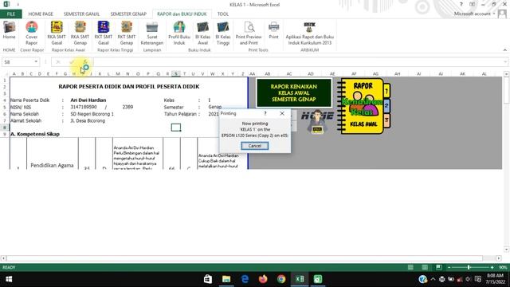Switch to Normal view
The height and width of the screenshot is (287, 510).
pos(411,267)
